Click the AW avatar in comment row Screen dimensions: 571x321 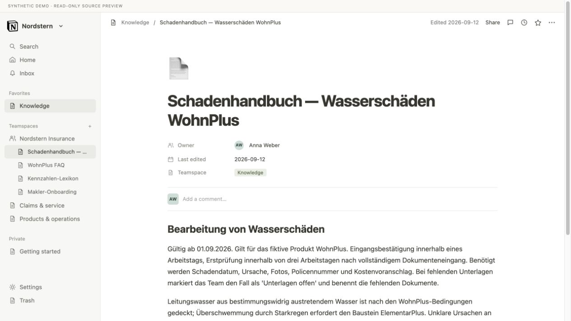pyautogui.click(x=173, y=199)
